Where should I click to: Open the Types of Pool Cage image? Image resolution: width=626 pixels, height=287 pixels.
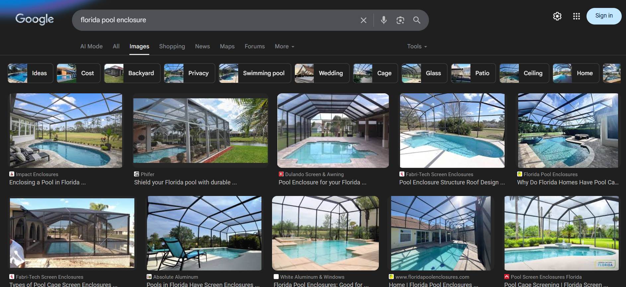(72, 233)
